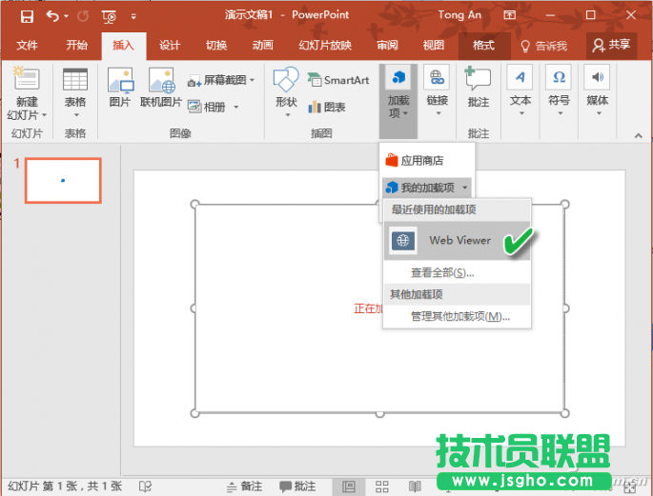The image size is (653, 496).
Task: Click the 幻灯片 第 1 张 status text
Action: (65, 486)
